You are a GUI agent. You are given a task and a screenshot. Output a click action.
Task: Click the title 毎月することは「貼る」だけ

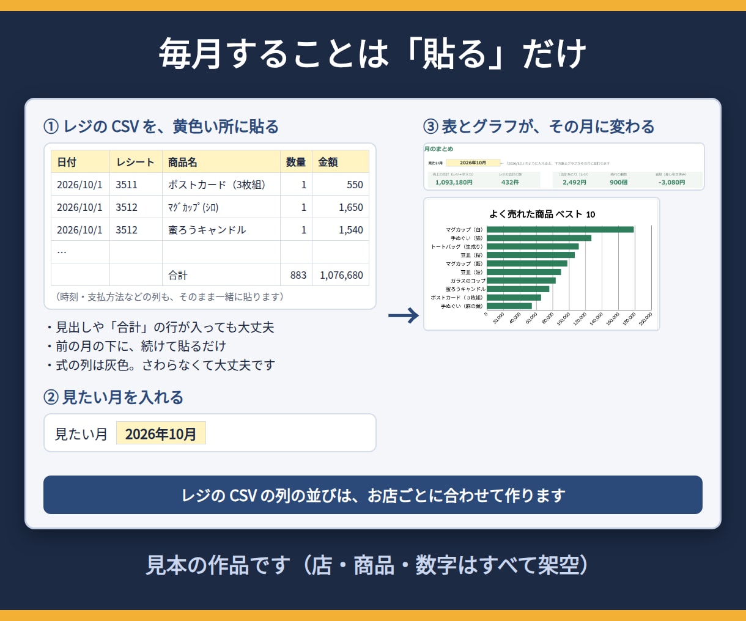tap(373, 54)
